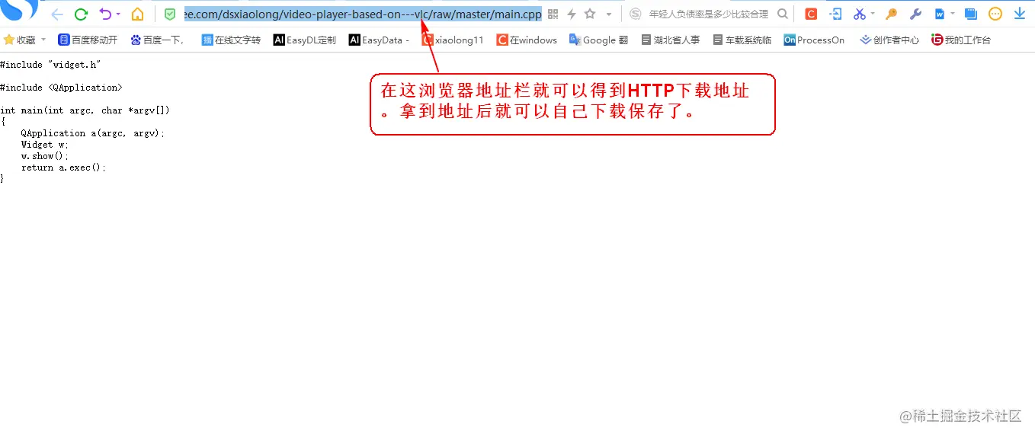Open the EasyDL定制 bookmark
Image resolution: width=1035 pixels, height=437 pixels.
click(304, 40)
